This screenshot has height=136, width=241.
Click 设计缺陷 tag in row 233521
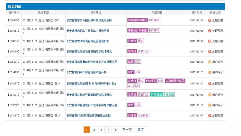pos(168,94)
